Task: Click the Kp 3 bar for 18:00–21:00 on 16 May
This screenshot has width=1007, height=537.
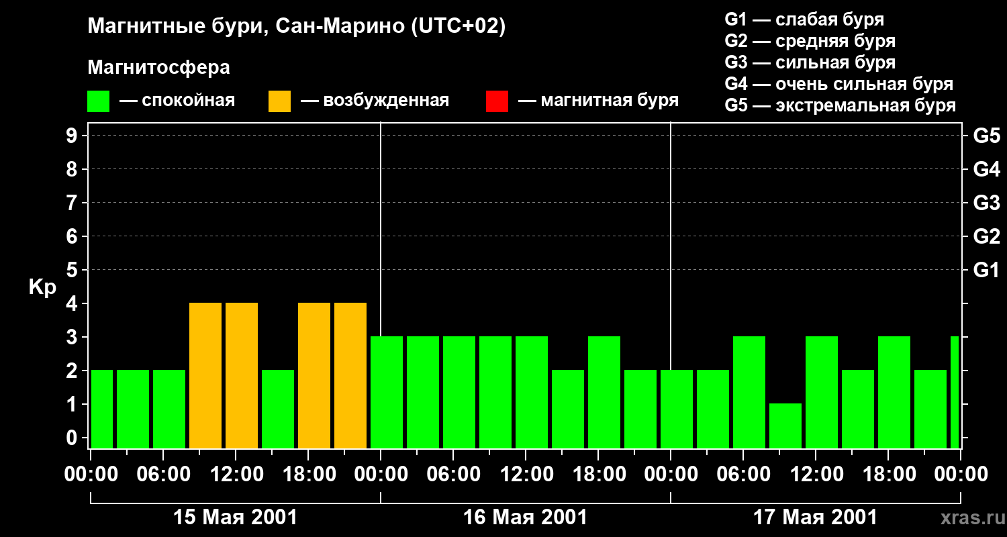Action: pos(604,393)
